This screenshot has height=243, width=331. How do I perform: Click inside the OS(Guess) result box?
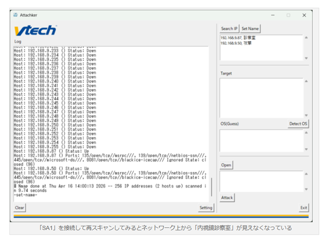click(261, 141)
